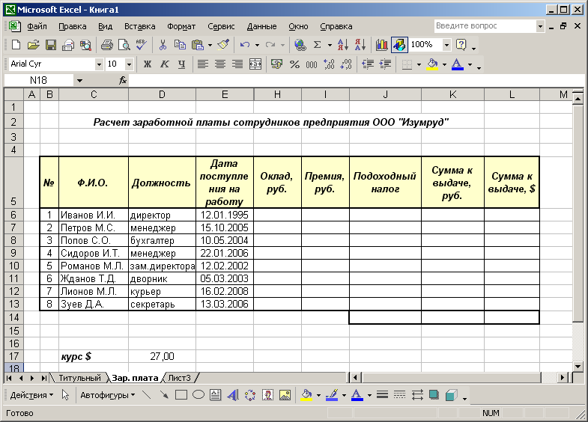Switch to the Лист3 sheet tab
Viewport: 588px width, 422px height.
pos(179,378)
